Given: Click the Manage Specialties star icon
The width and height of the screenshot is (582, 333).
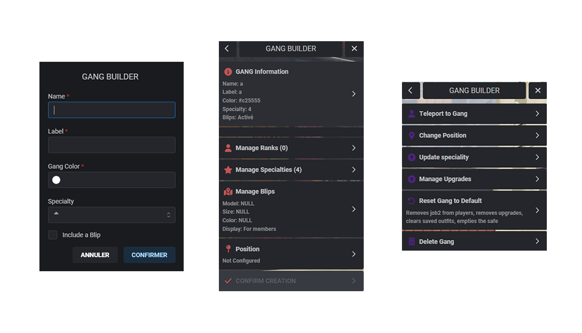Looking at the screenshot, I should click(228, 170).
